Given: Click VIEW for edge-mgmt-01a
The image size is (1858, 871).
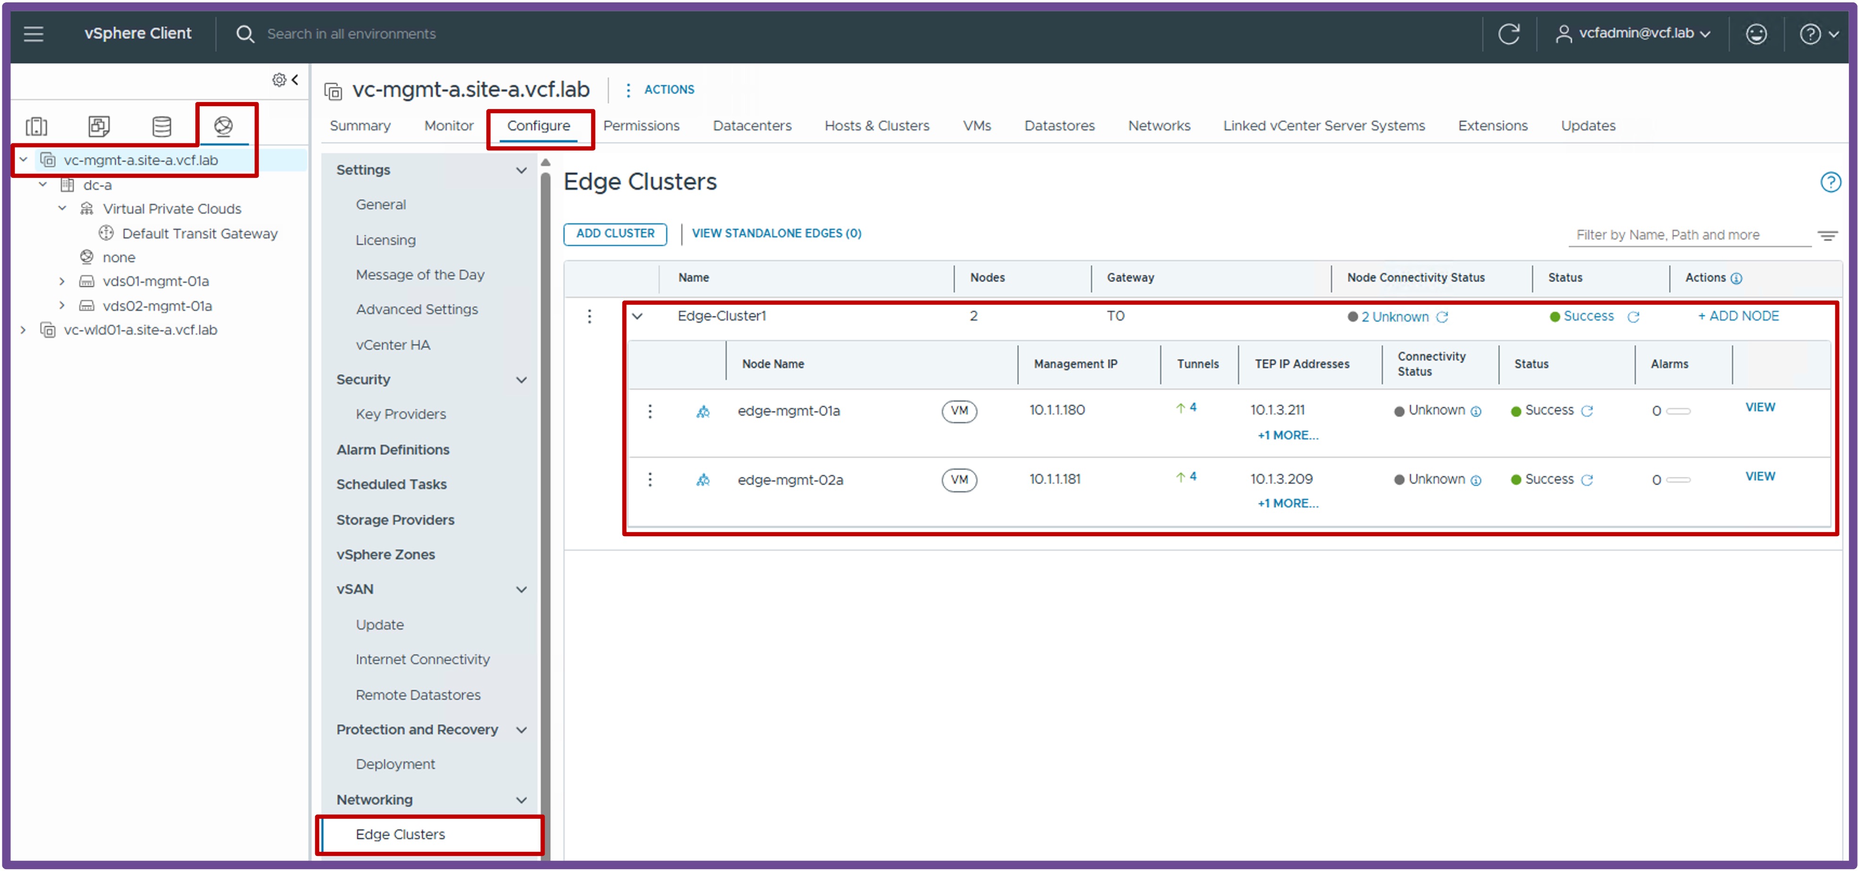Looking at the screenshot, I should tap(1760, 408).
